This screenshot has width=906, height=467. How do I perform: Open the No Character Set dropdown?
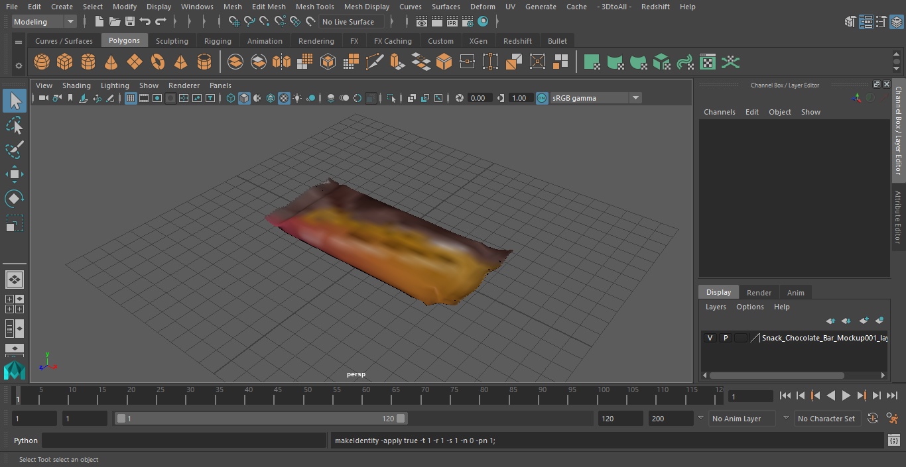coord(827,419)
